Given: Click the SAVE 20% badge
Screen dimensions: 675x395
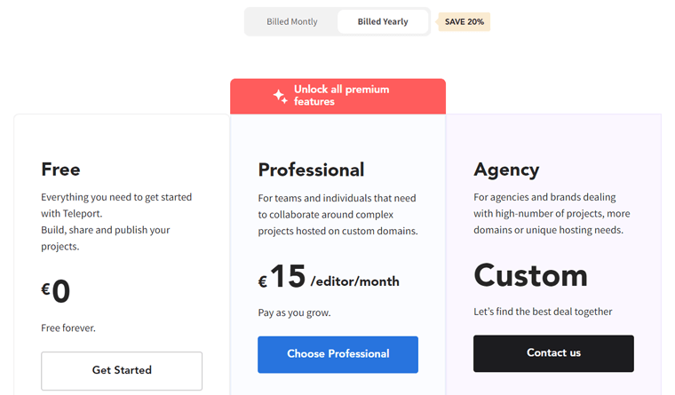Looking at the screenshot, I should pos(464,22).
